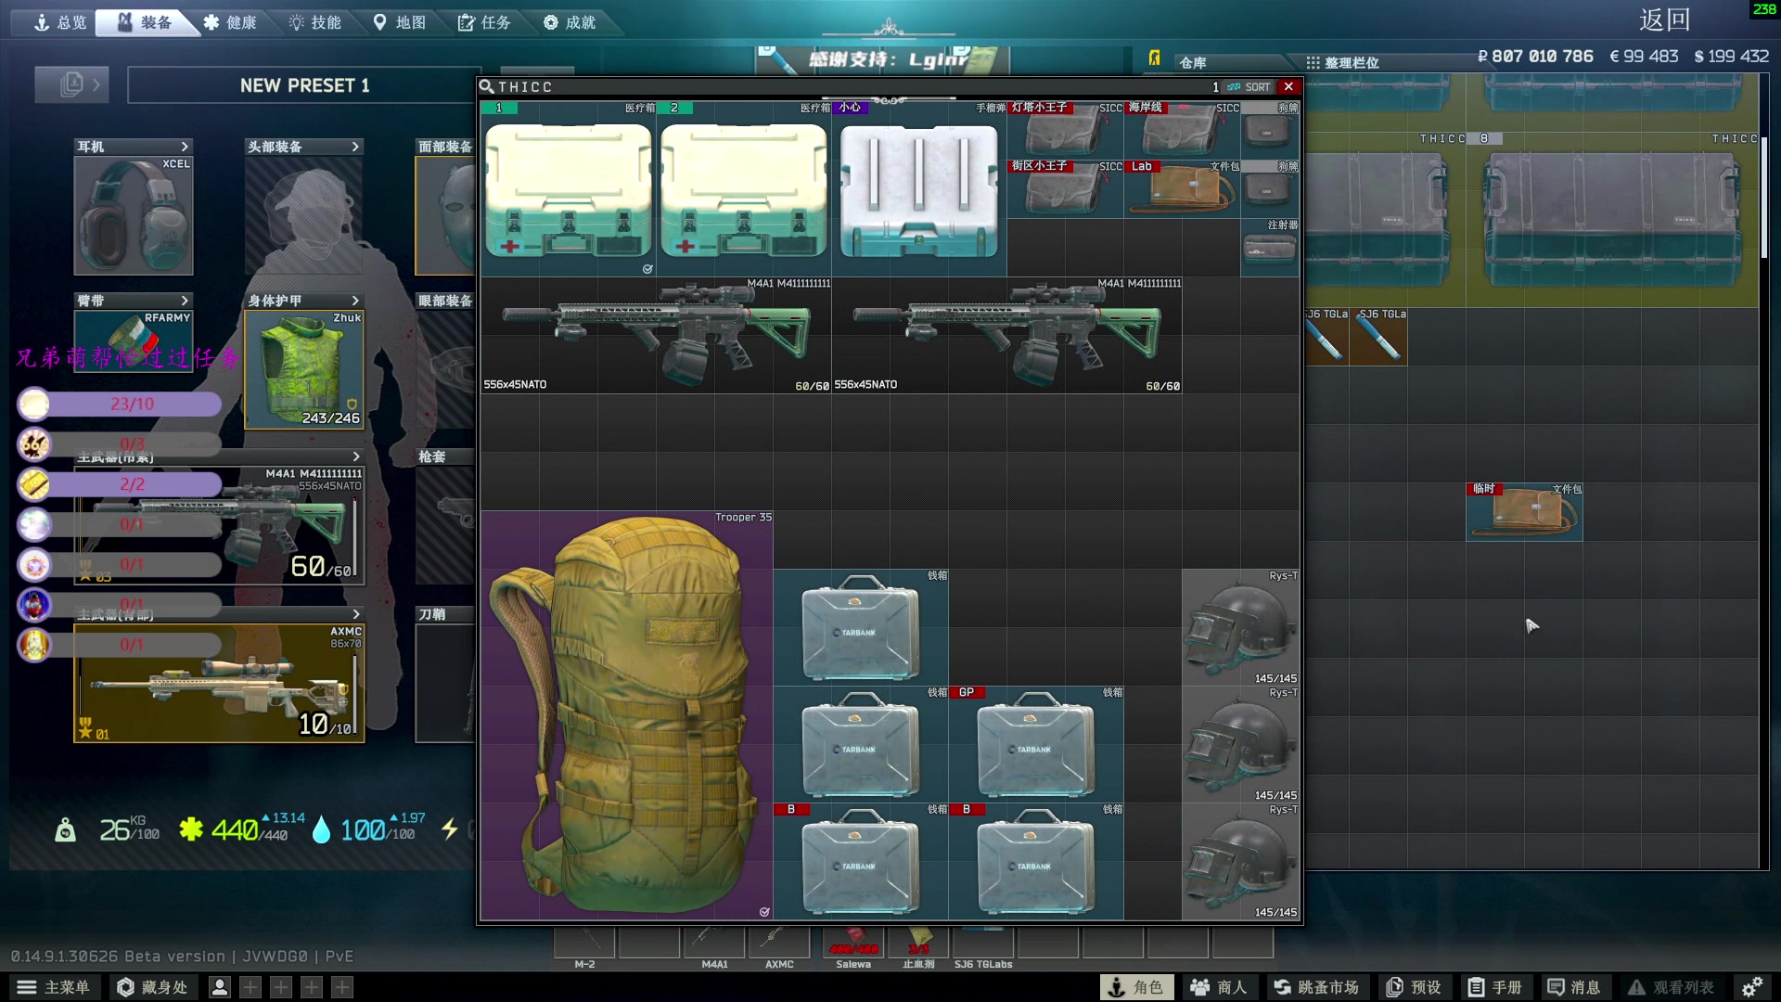The width and height of the screenshot is (1781, 1002).
Task: Expand the primary weapon slot arrow above M4A1
Action: coord(356,456)
